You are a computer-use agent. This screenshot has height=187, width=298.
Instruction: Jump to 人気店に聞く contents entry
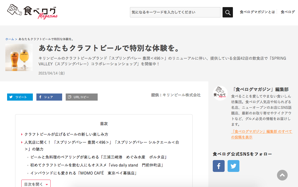coord(102,142)
